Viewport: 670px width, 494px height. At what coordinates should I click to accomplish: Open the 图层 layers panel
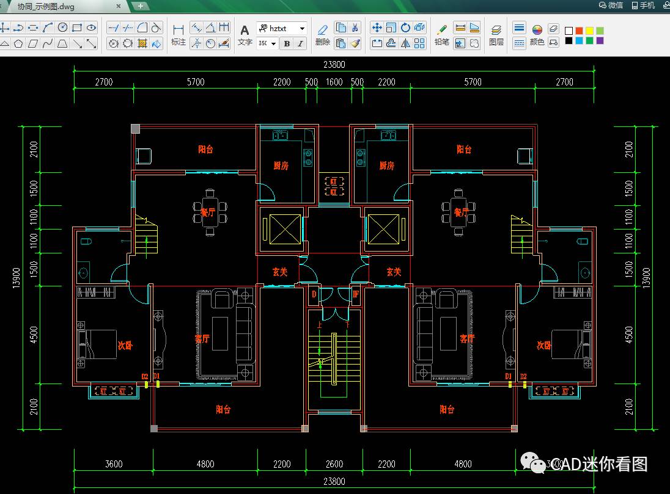click(x=496, y=35)
